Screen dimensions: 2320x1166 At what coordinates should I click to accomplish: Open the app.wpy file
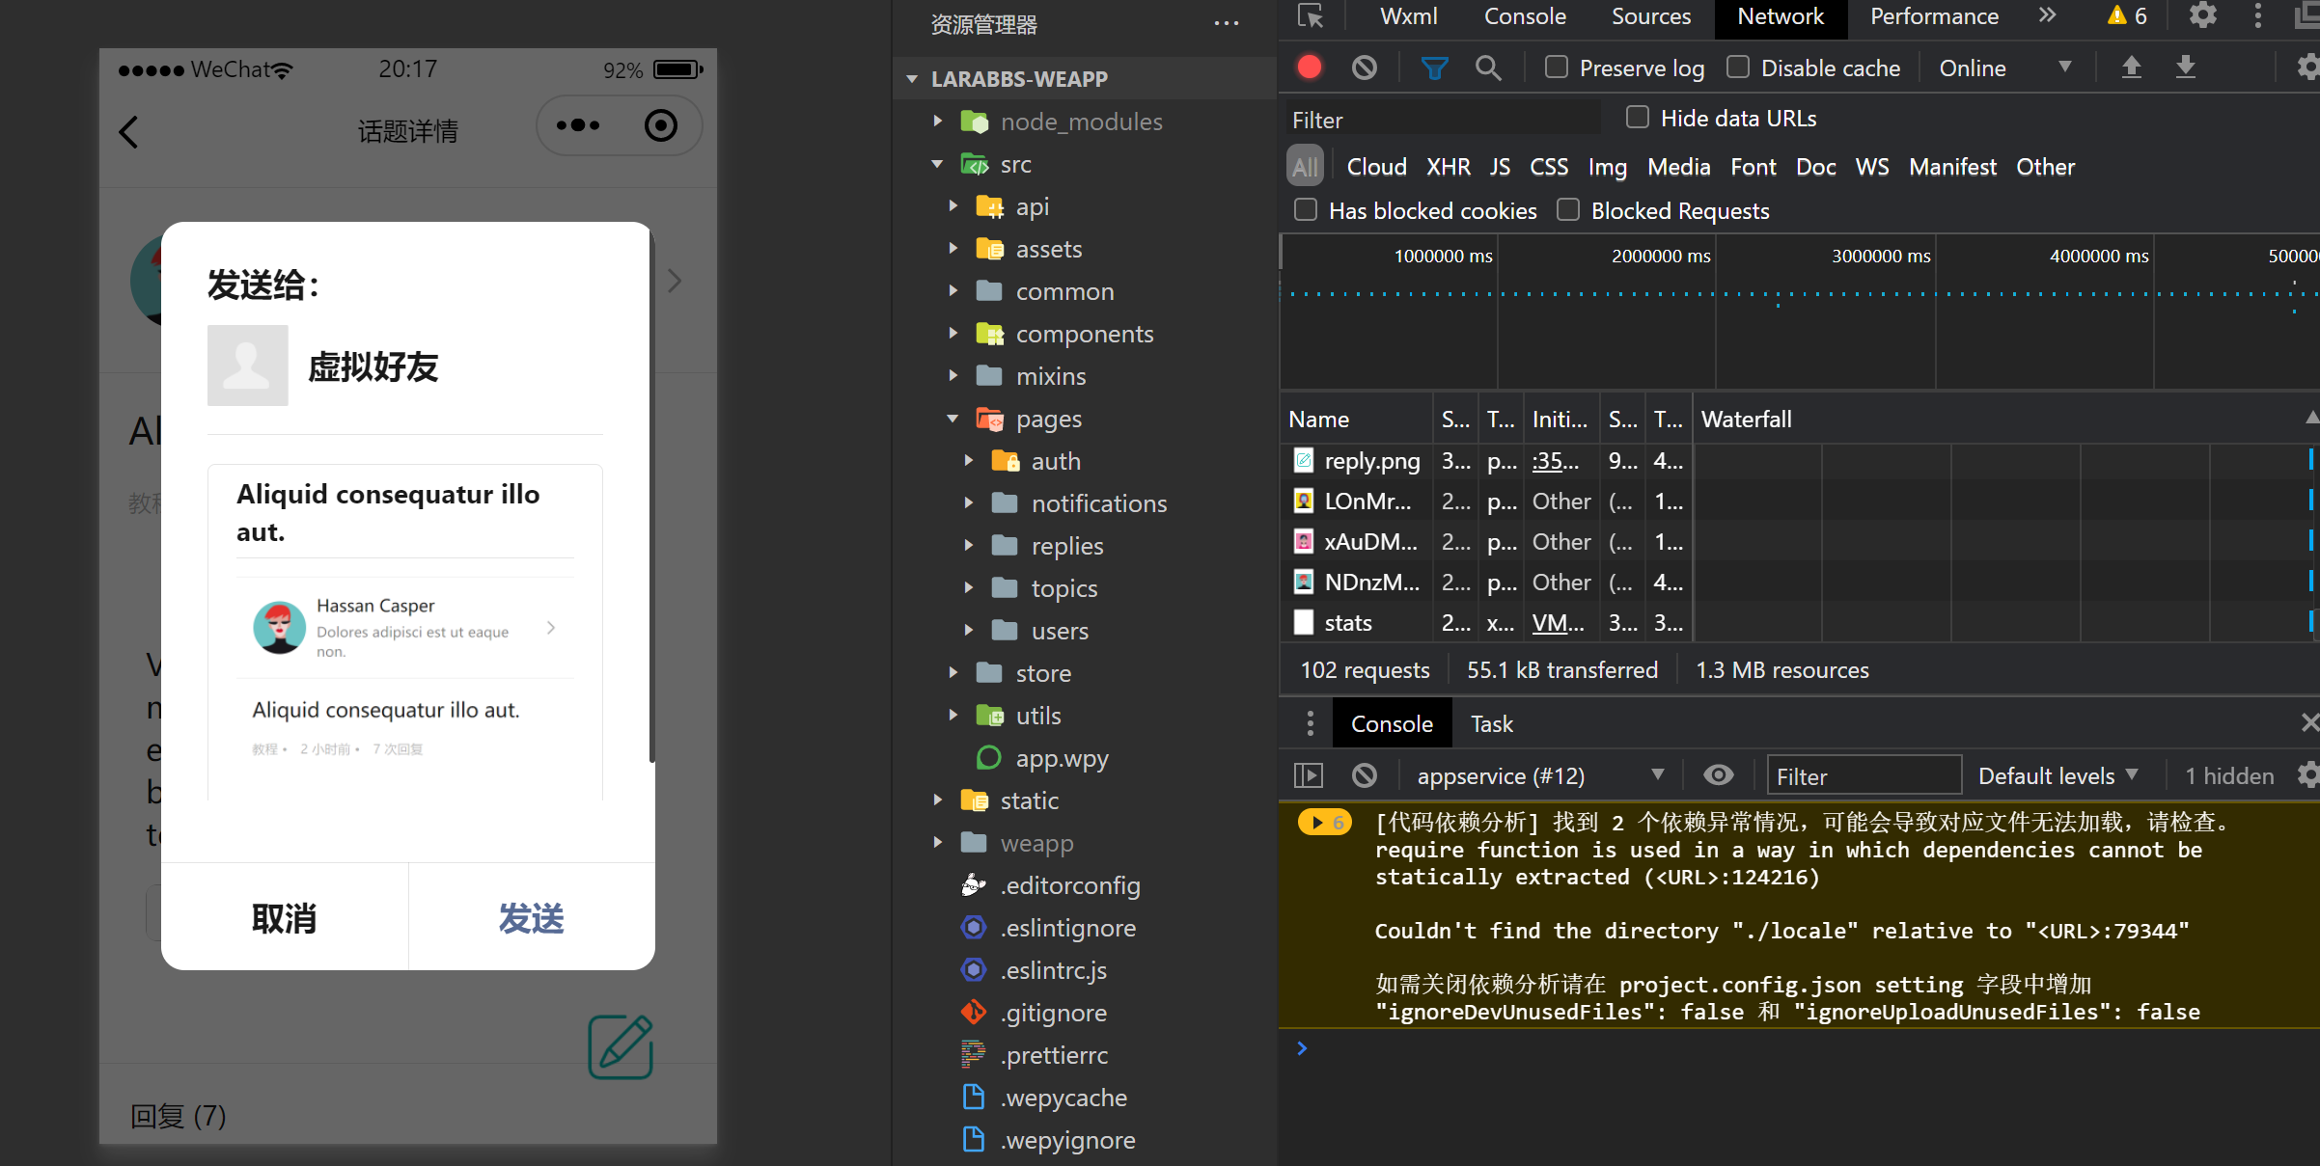click(1062, 758)
